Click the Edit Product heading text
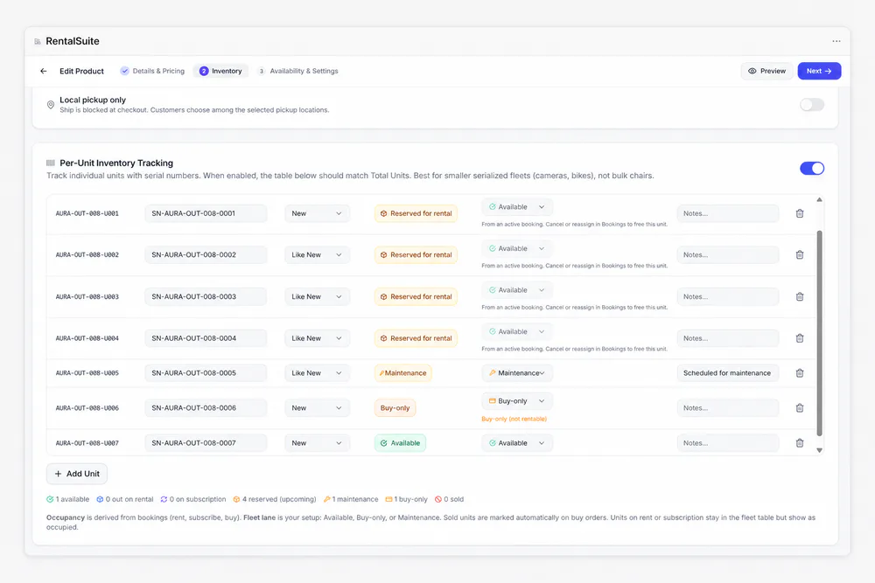This screenshot has width=875, height=583. coord(81,71)
